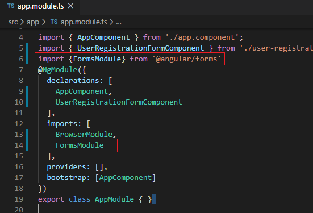Click the class keyword on line 19
The image size is (313, 213).
point(80,199)
